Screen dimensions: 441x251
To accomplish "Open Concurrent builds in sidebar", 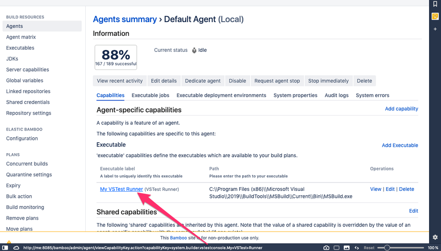I will [27, 164].
